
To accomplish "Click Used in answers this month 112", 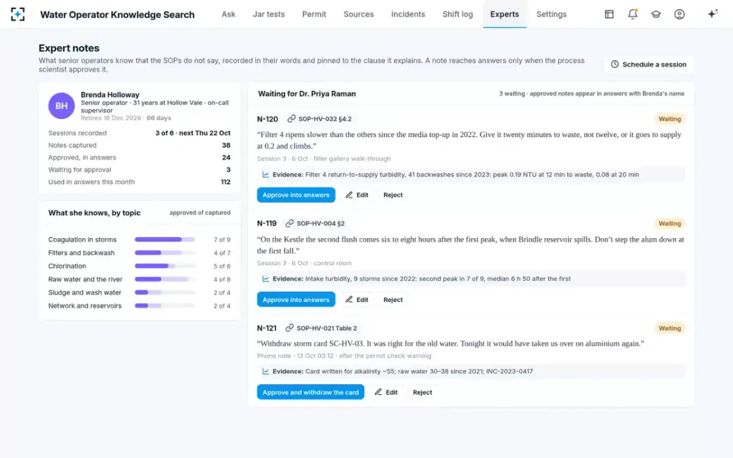I will pos(225,182).
